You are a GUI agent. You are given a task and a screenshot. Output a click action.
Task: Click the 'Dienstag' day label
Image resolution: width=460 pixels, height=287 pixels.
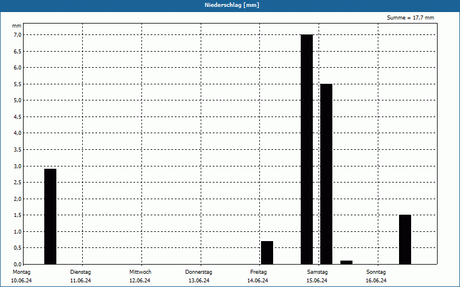(x=80, y=272)
